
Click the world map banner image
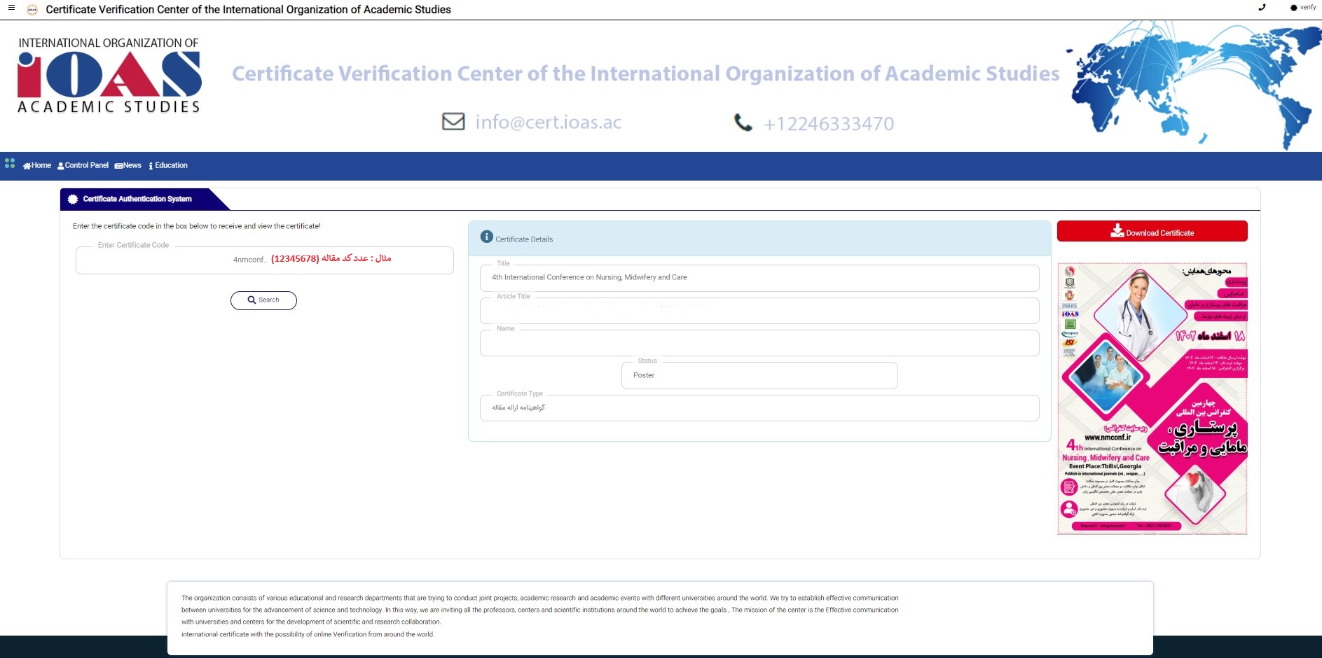tap(1193, 85)
